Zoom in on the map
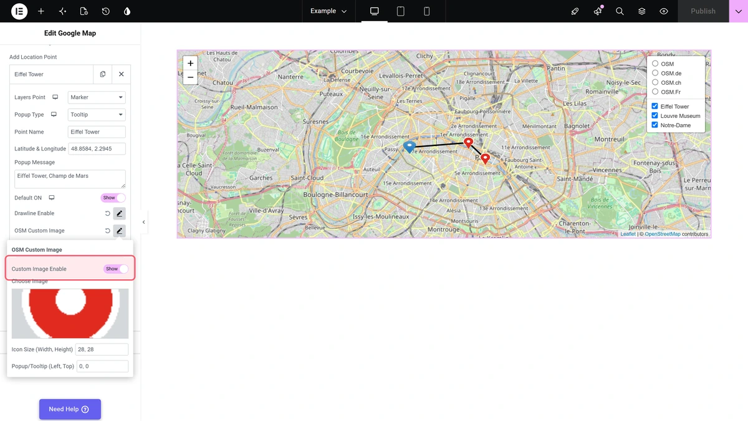 point(190,63)
